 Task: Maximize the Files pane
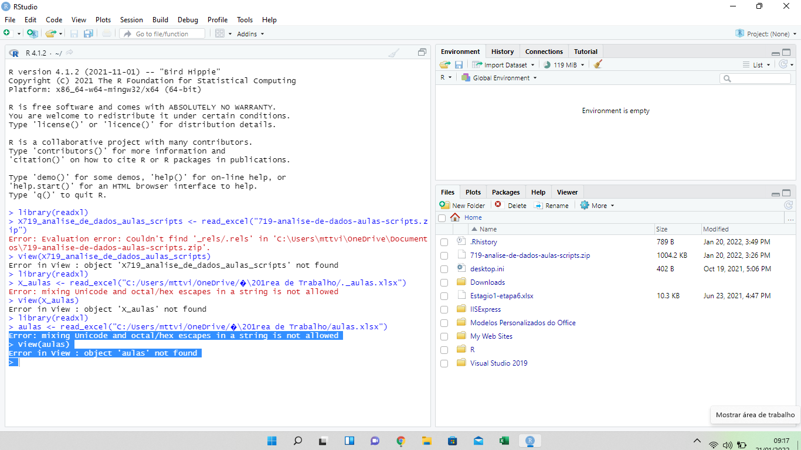786,193
